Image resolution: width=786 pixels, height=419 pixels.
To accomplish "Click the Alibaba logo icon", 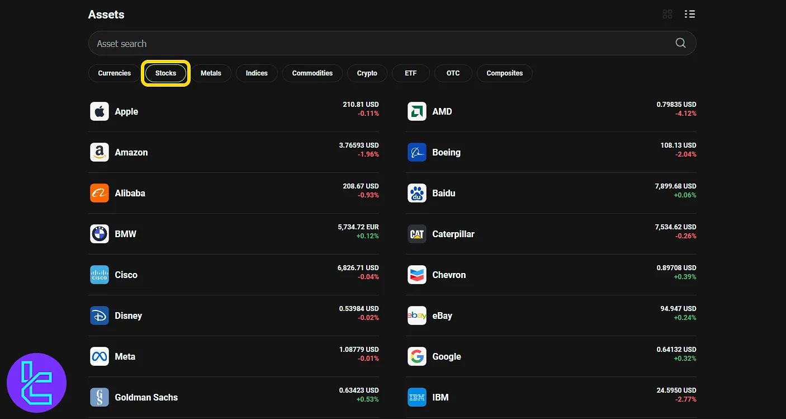I will pos(100,193).
